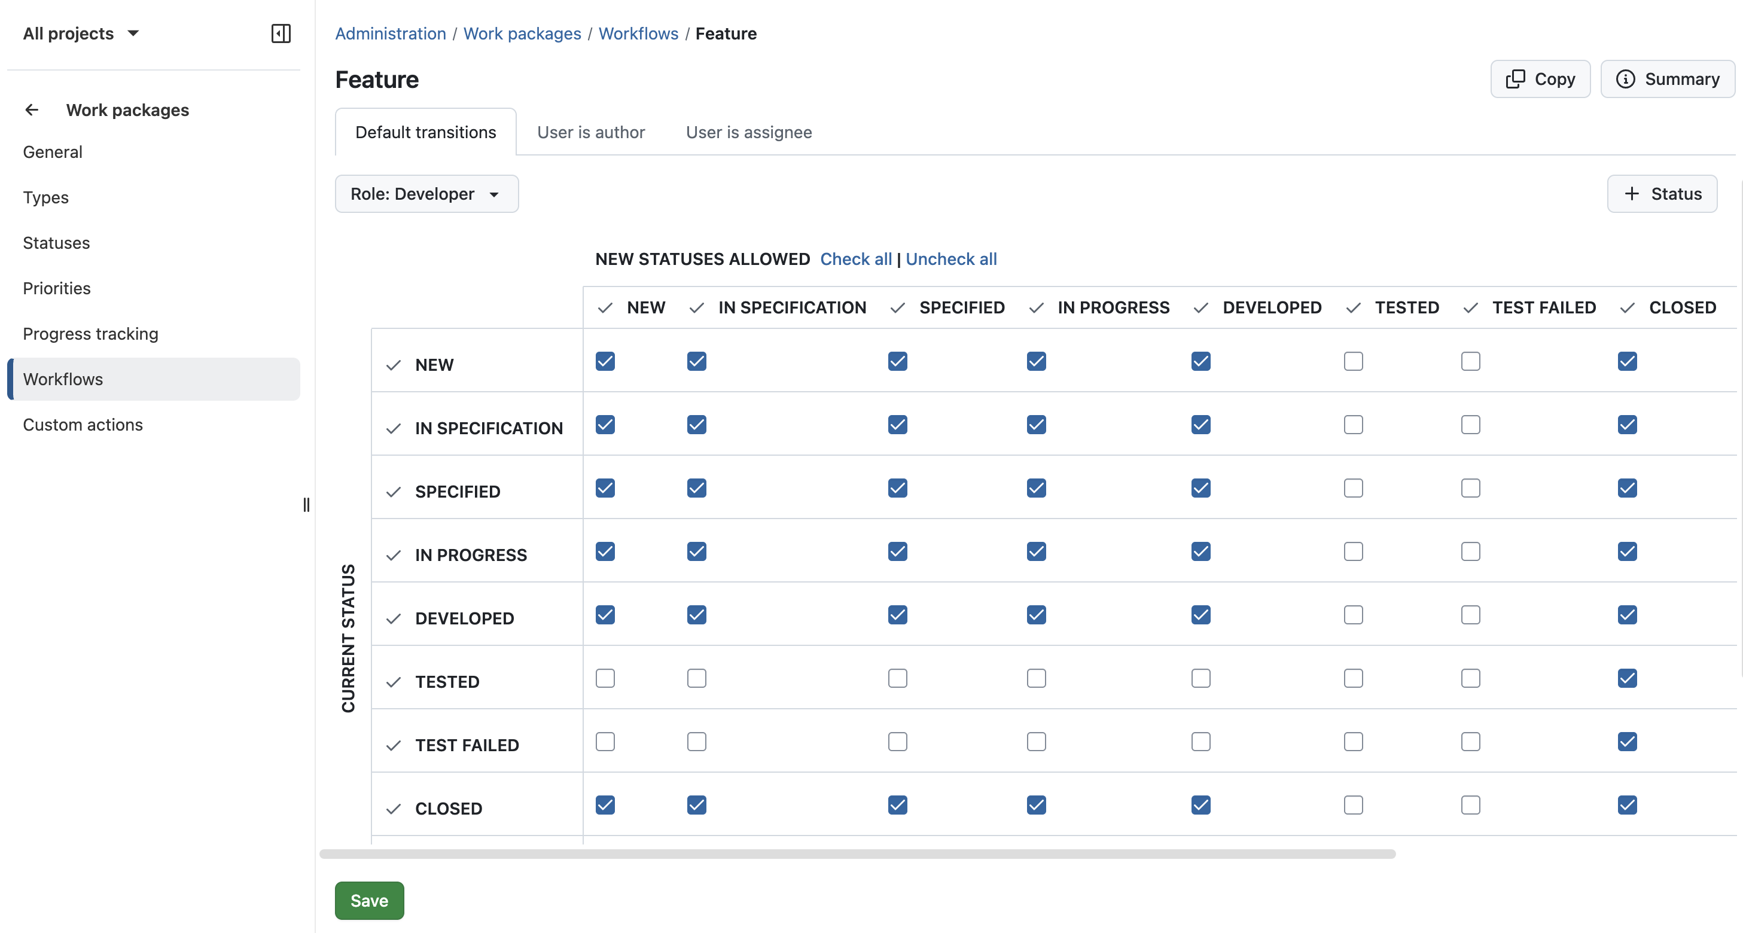
Task: Click the sidebar collapse handle
Action: 306,505
